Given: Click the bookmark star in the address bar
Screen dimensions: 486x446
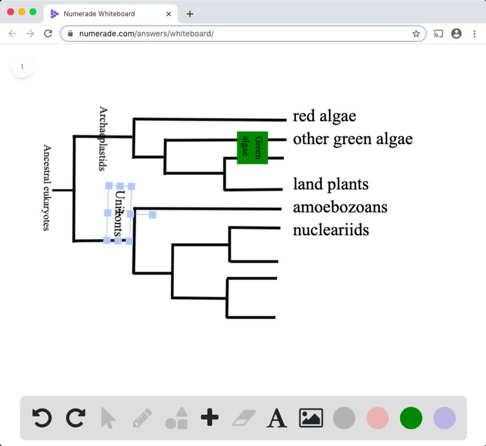Looking at the screenshot, I should click(x=416, y=33).
